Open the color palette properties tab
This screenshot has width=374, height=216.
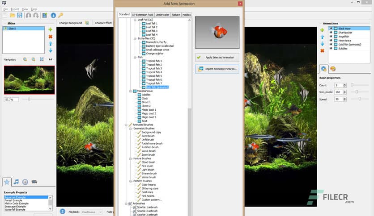click(333, 69)
